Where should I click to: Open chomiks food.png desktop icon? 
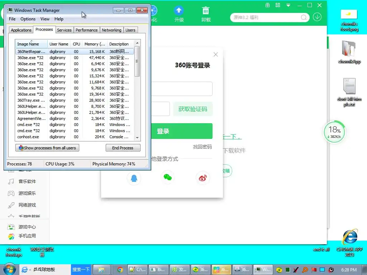click(349, 20)
